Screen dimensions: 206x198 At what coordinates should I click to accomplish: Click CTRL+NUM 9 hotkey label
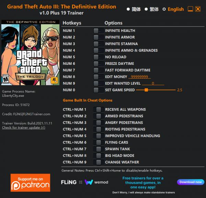[75, 162]
